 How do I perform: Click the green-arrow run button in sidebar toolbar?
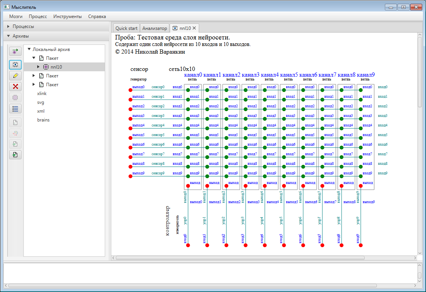click(x=15, y=51)
